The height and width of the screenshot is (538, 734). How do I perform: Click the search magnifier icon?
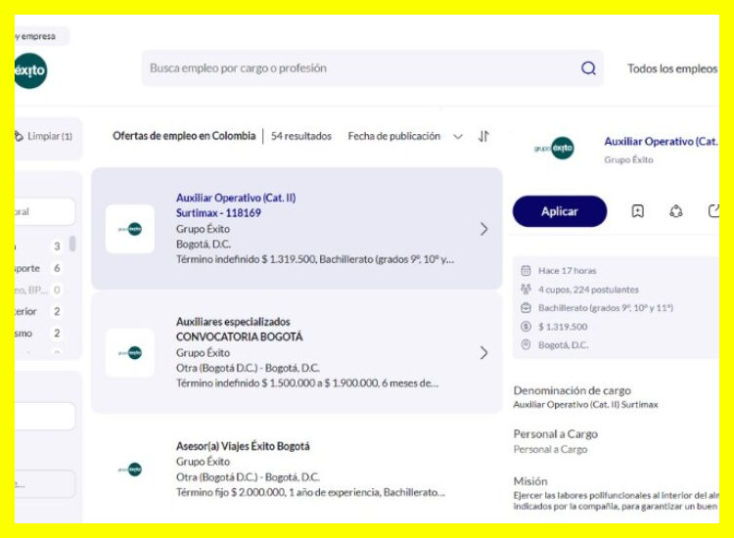[588, 68]
